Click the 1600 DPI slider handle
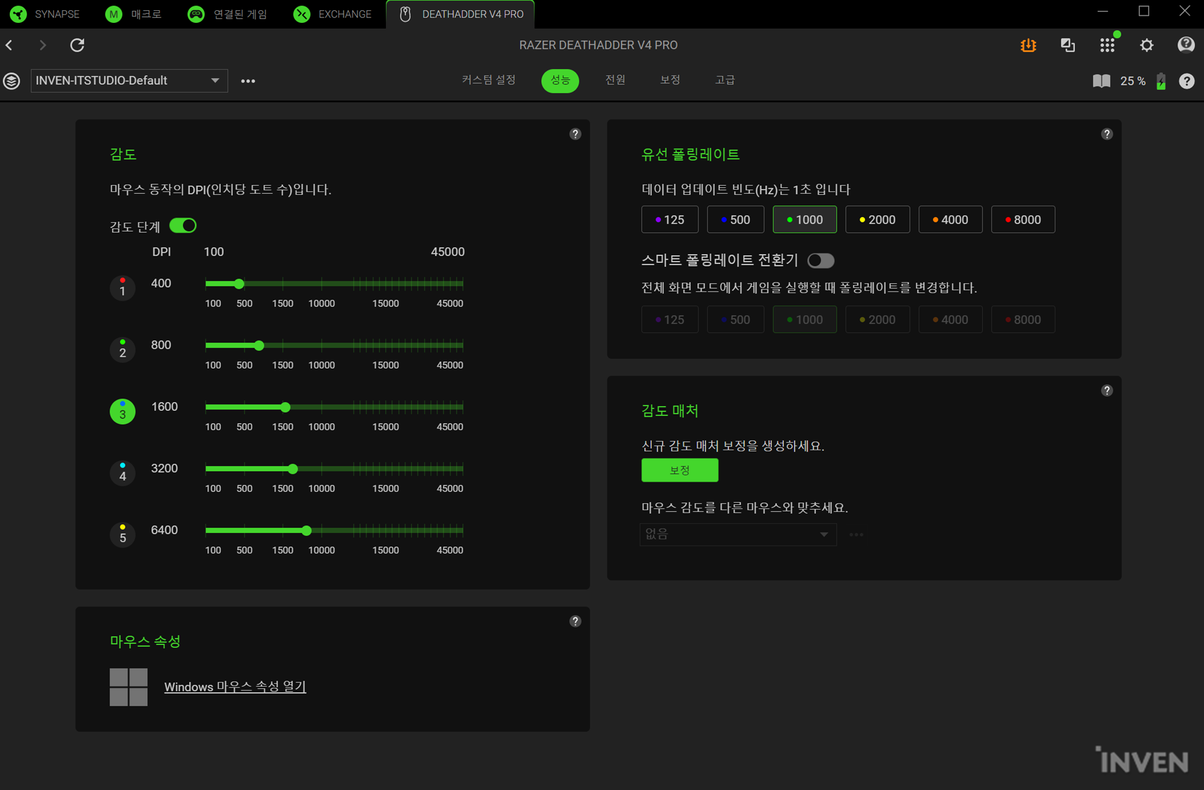 pyautogui.click(x=285, y=407)
